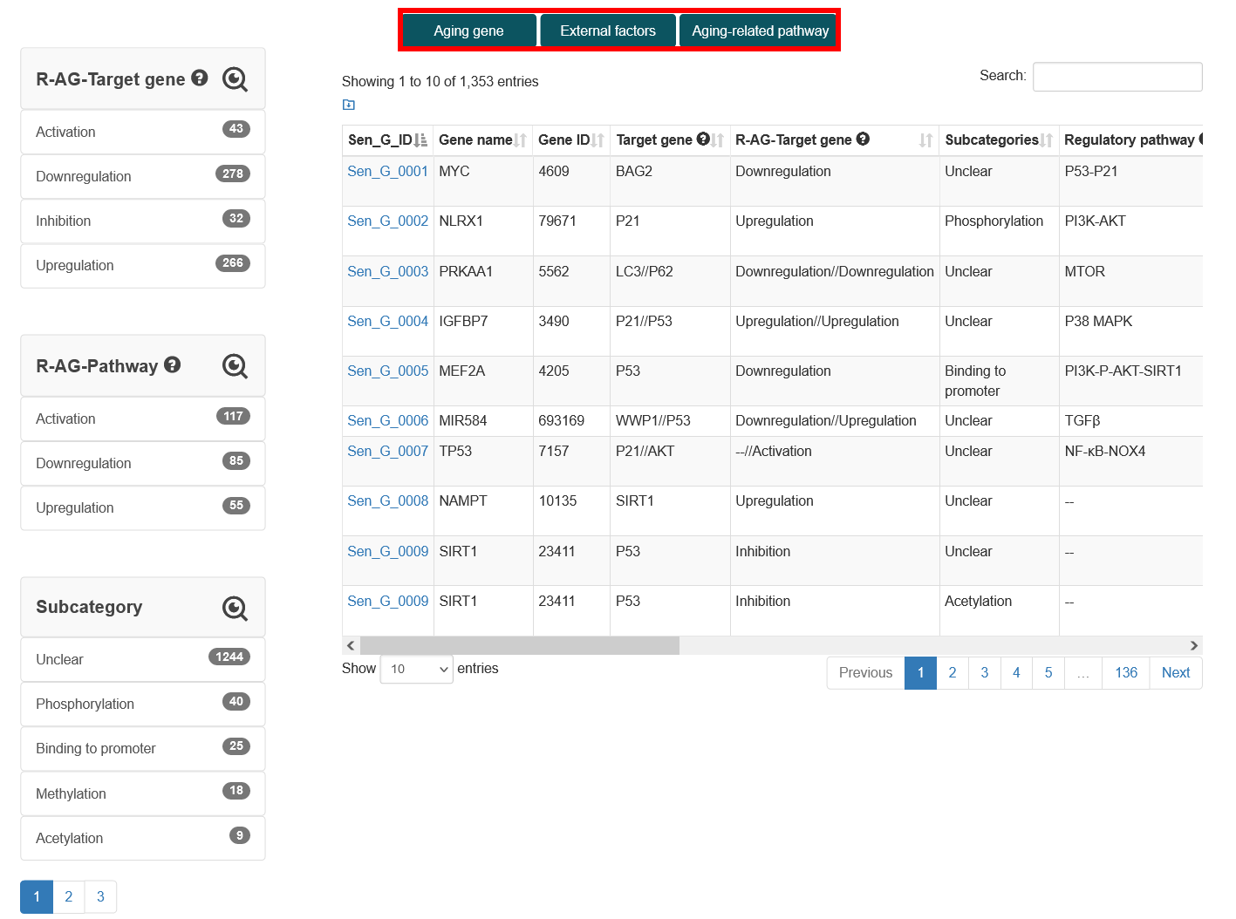
Task: Switch to the External factors tab
Action: pos(608,31)
